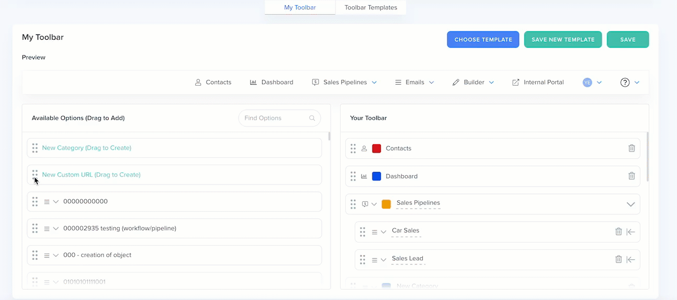Click the trash icon for Dashboard
The height and width of the screenshot is (300, 677).
click(631, 176)
